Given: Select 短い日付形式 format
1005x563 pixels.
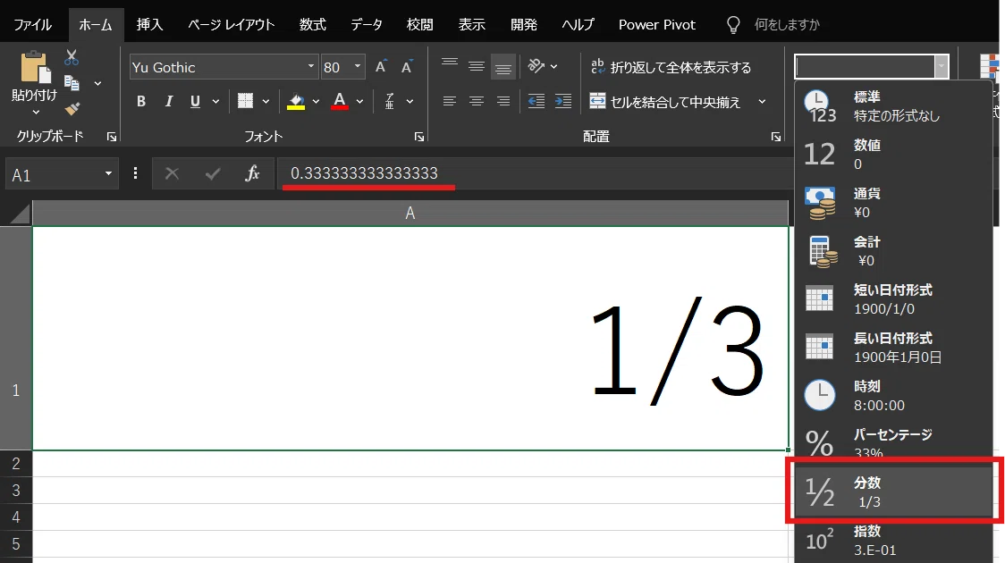Looking at the screenshot, I should click(893, 298).
